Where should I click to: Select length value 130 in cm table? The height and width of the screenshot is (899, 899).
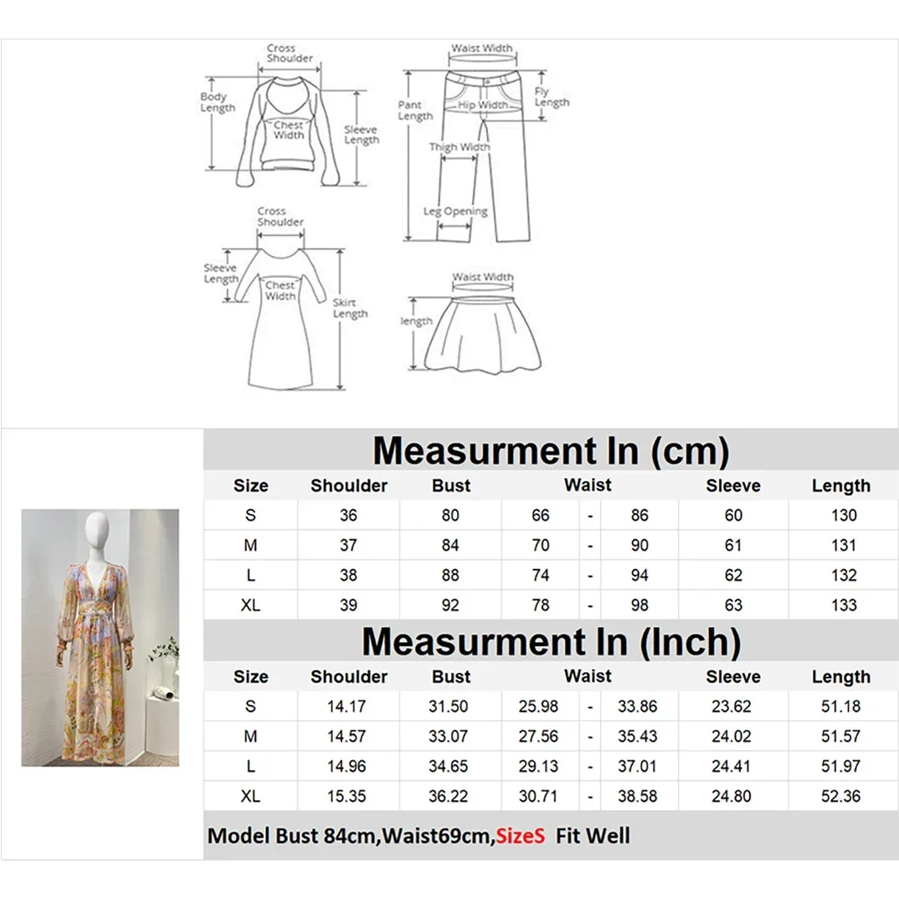844,515
